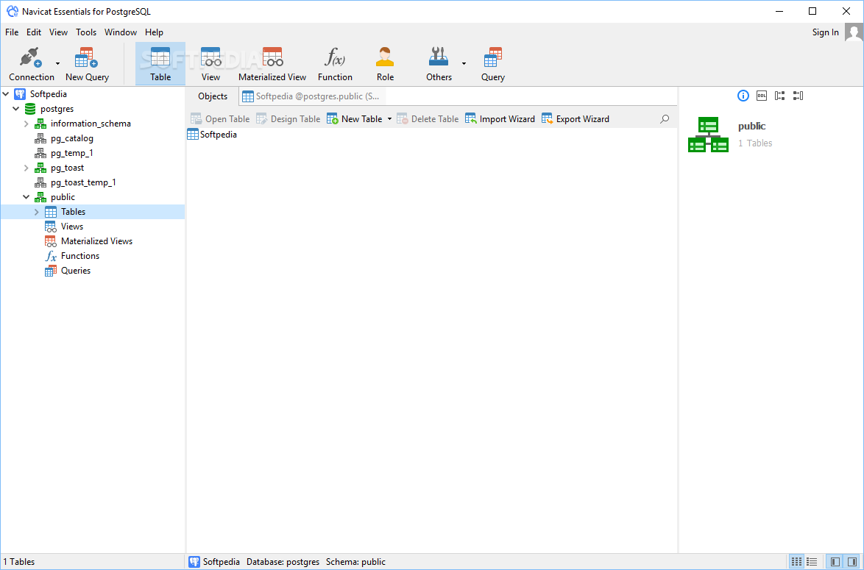
Task: Open the Others toolbar button
Action: [x=439, y=65]
